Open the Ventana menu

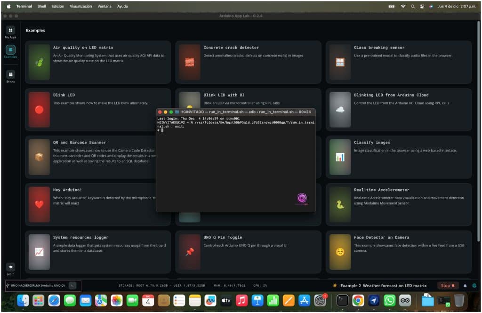point(104,6)
